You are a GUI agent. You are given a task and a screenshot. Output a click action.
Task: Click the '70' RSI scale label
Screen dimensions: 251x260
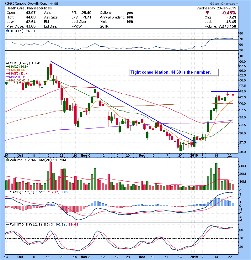tap(241, 39)
